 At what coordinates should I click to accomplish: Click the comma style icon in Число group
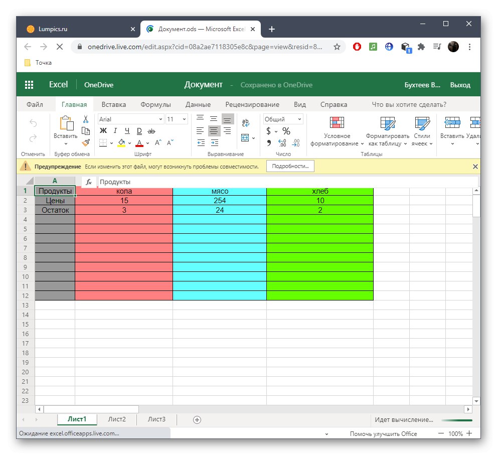(x=269, y=144)
